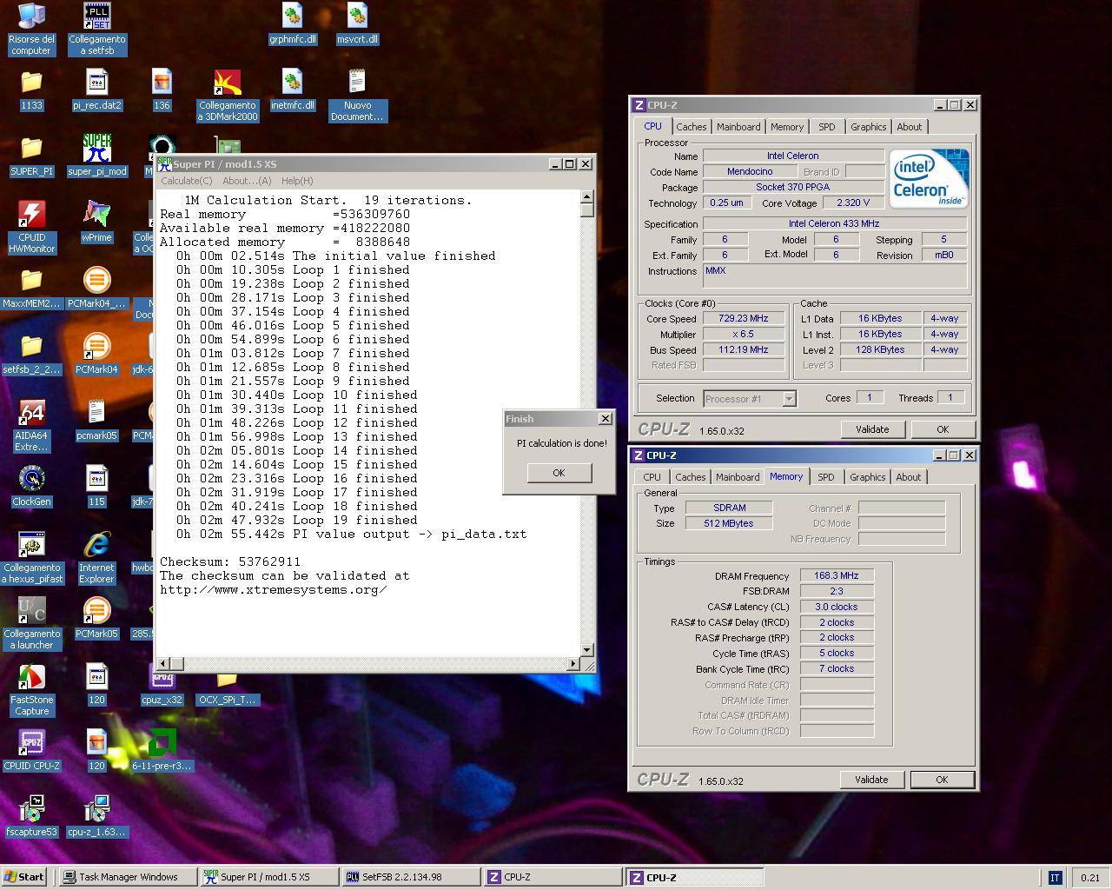Launch FastStone Capture icon
Screen dimensions: 1112x890
(31, 677)
